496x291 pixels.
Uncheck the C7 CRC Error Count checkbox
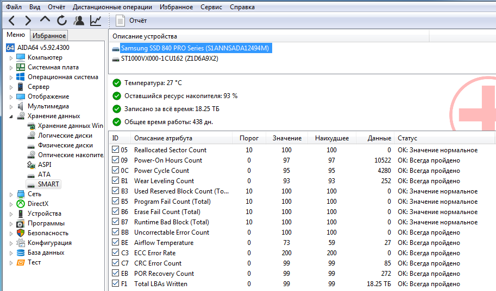click(116, 263)
